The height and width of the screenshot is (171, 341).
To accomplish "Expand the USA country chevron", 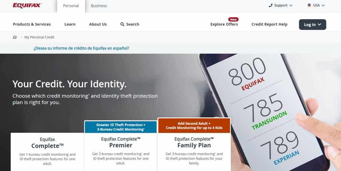I will [x=323, y=5].
